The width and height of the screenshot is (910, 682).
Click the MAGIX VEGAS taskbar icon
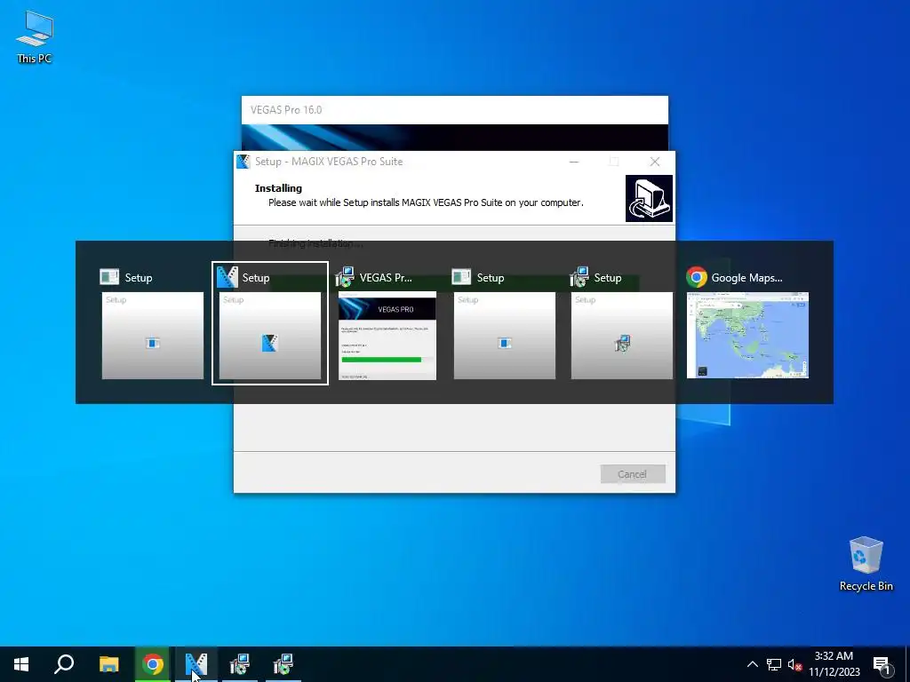196,664
